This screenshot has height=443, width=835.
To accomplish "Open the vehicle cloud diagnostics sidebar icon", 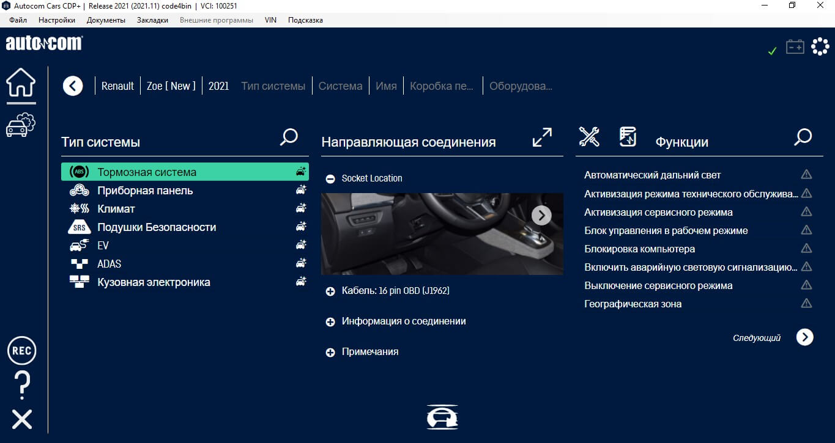I will point(21,125).
